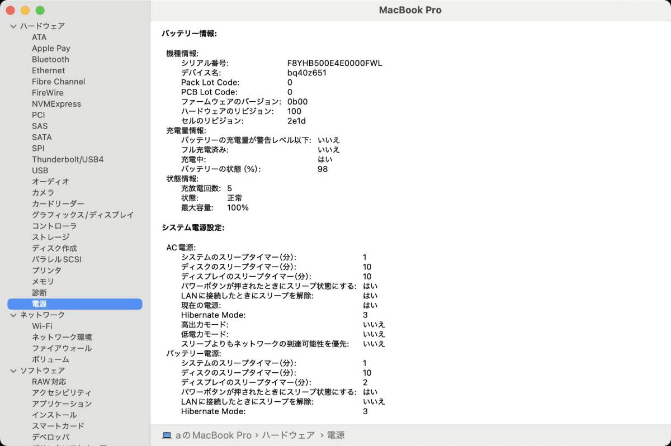The width and height of the screenshot is (671, 446).
Task: Select アプリケーション under ソフトウェア
Action: (x=62, y=404)
